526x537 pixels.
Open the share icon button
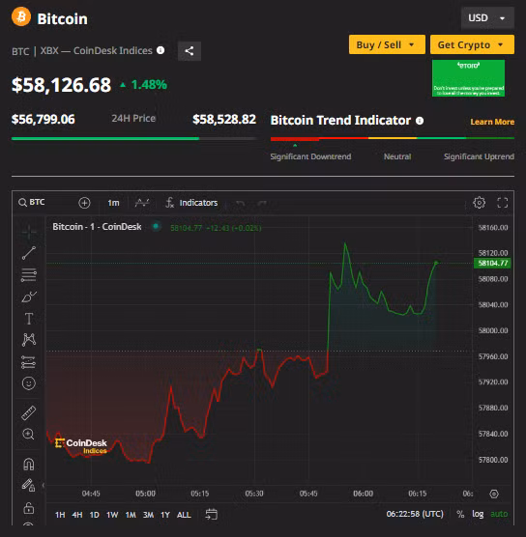click(190, 51)
